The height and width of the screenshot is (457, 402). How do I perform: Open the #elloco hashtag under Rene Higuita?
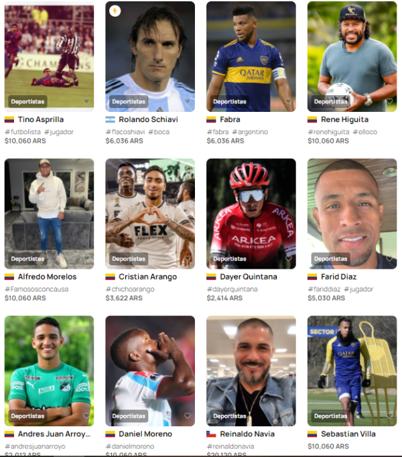click(x=365, y=132)
